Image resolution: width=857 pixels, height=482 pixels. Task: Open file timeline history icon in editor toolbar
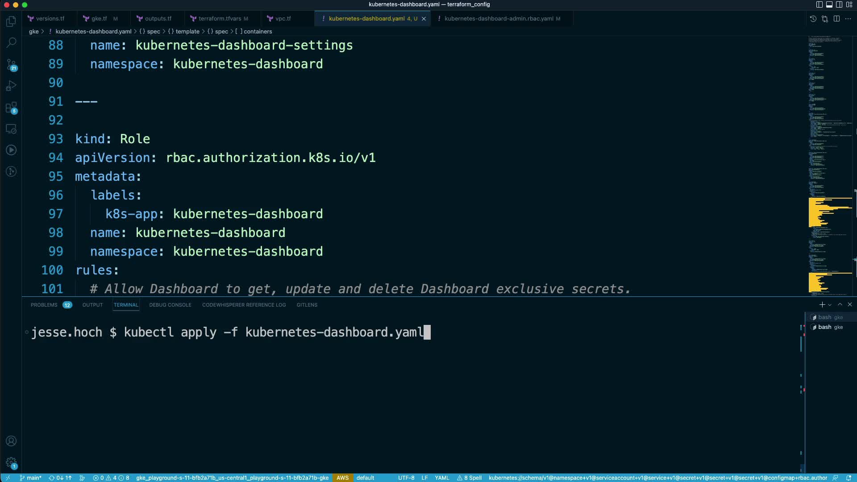[x=813, y=19]
